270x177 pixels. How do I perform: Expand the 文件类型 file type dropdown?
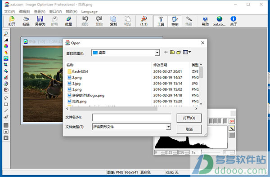click(168, 127)
